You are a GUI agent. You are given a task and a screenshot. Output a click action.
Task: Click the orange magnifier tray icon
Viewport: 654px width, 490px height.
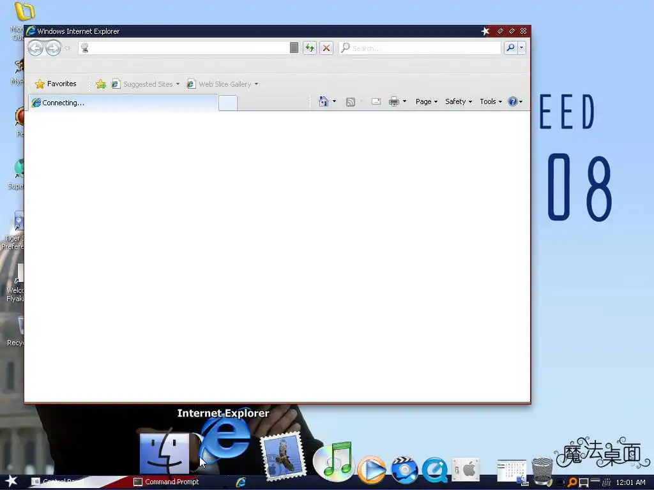point(572,482)
